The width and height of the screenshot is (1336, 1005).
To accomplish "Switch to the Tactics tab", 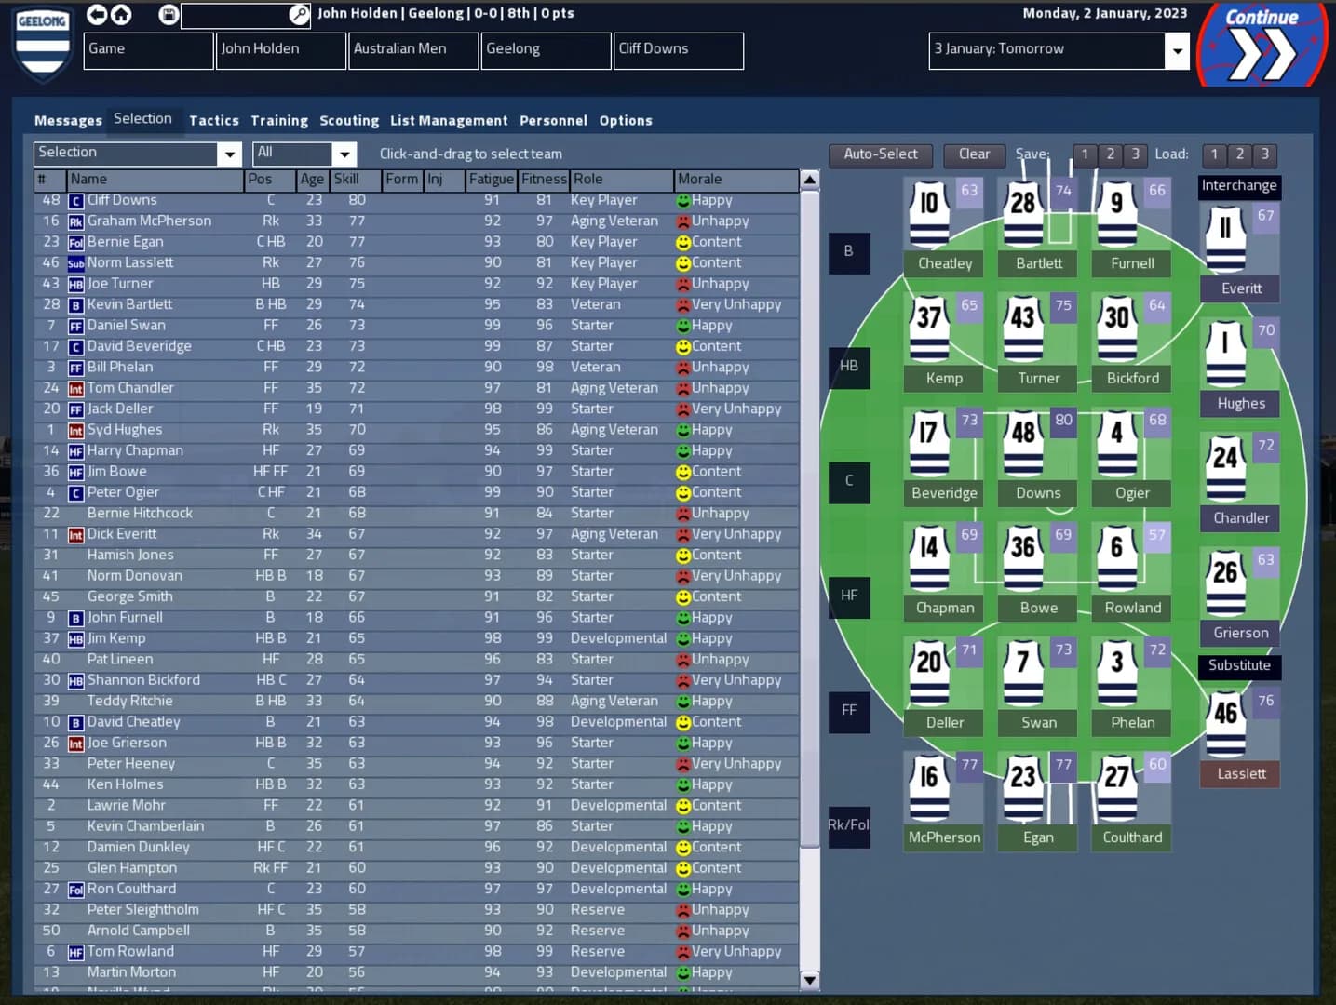I will (214, 121).
